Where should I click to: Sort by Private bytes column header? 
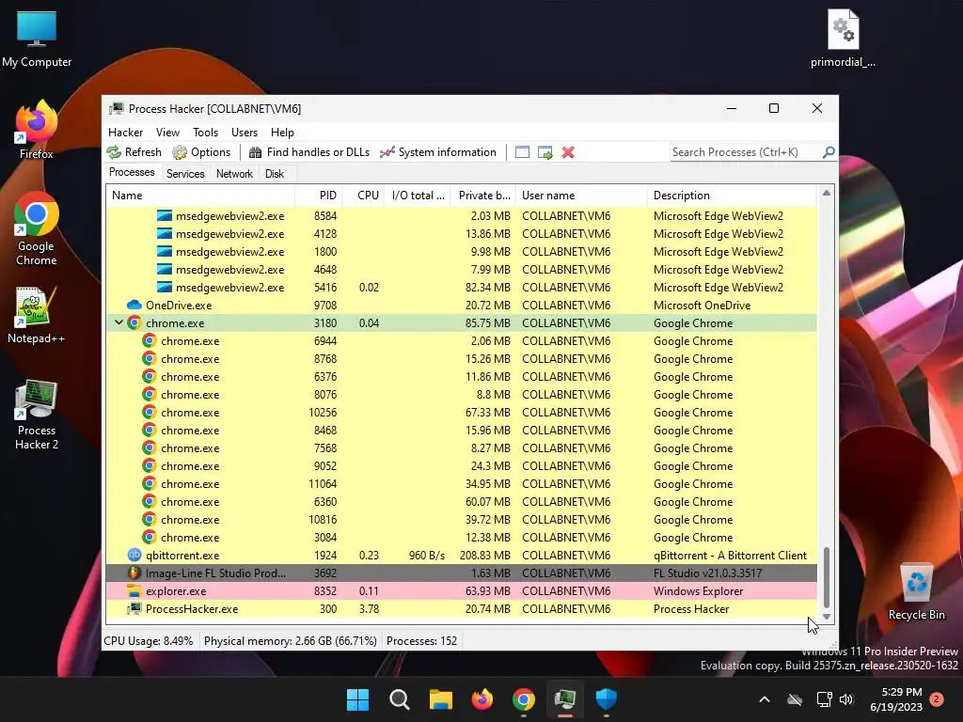482,196
